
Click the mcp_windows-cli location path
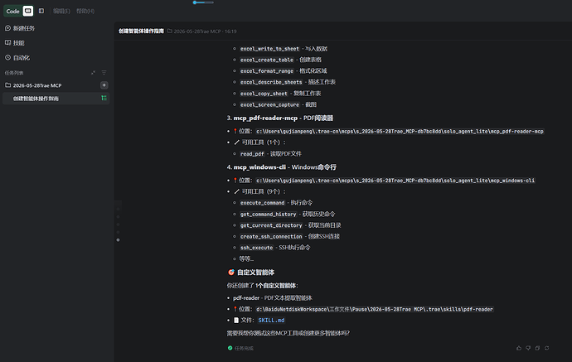(395, 181)
